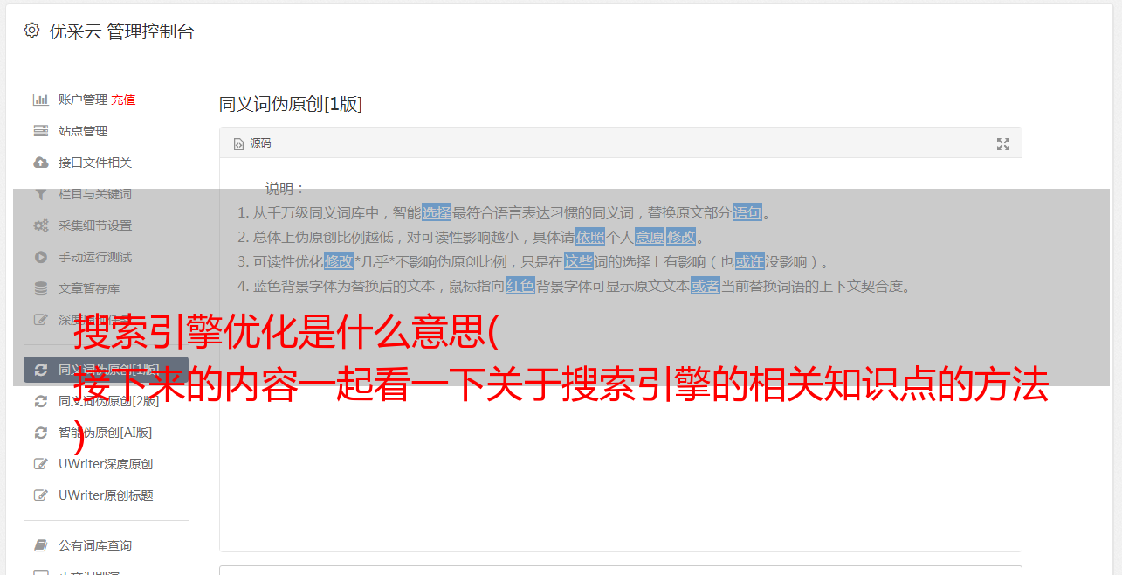Click highlighted word 红色 in line four
1122x575 pixels.
coord(520,286)
